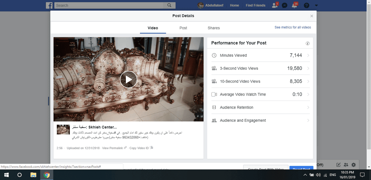Open See metrics for all videos link
This screenshot has height=180, width=371.
coord(293,27)
